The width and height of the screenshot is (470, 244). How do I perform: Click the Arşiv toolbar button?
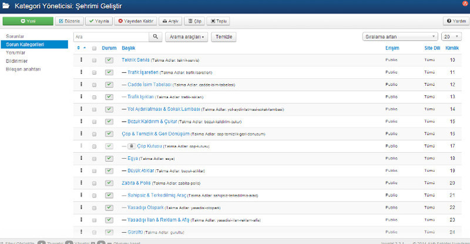click(x=170, y=21)
